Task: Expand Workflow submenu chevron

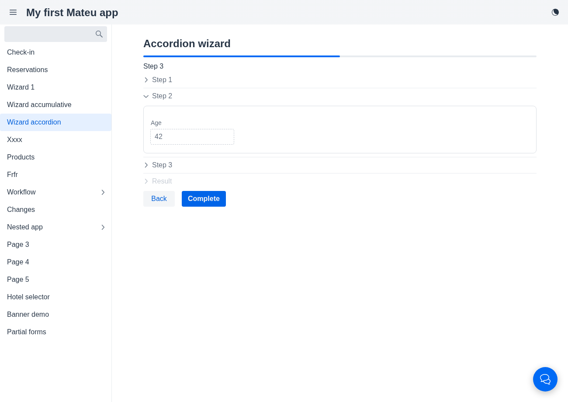Action: tap(103, 192)
